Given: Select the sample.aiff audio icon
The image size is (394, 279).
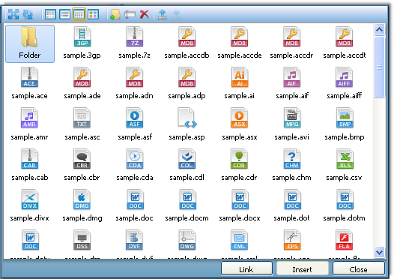Looking at the screenshot, I should (345, 77).
